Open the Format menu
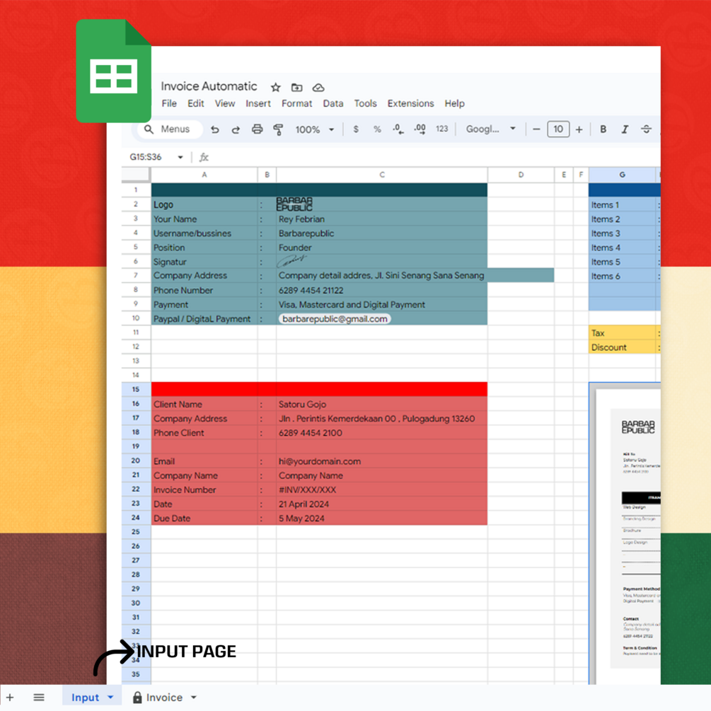Screen dimensions: 711x711 [296, 103]
